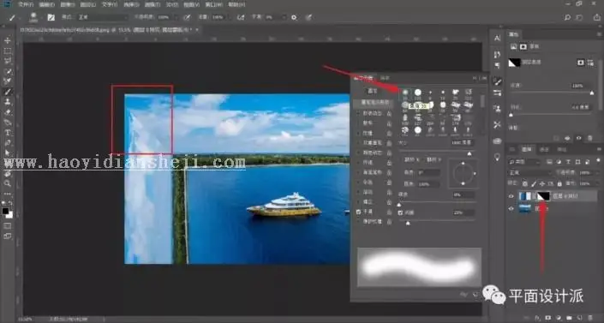Select the Eraser tool

[x=8, y=112]
